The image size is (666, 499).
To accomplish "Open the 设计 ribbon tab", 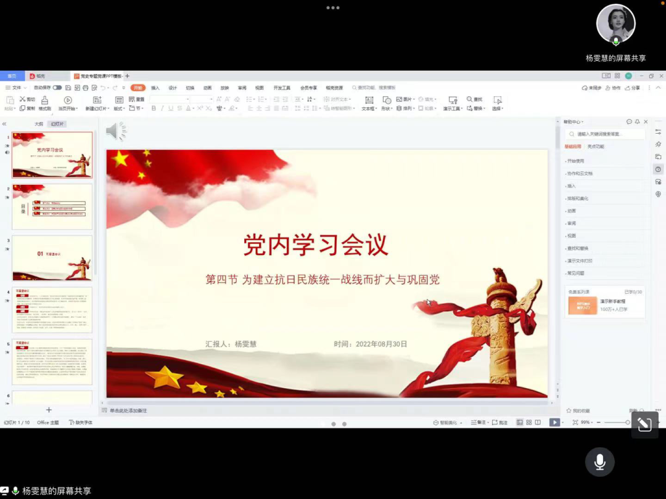I will [173, 88].
